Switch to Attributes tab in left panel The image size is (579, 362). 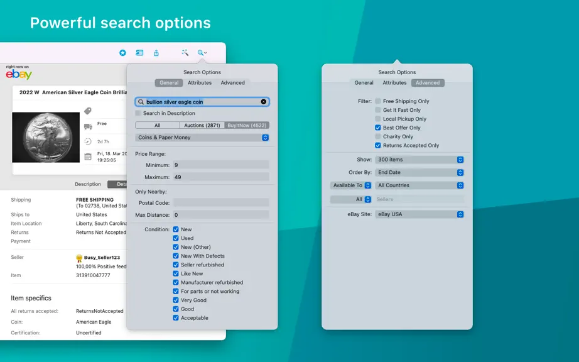(x=200, y=83)
